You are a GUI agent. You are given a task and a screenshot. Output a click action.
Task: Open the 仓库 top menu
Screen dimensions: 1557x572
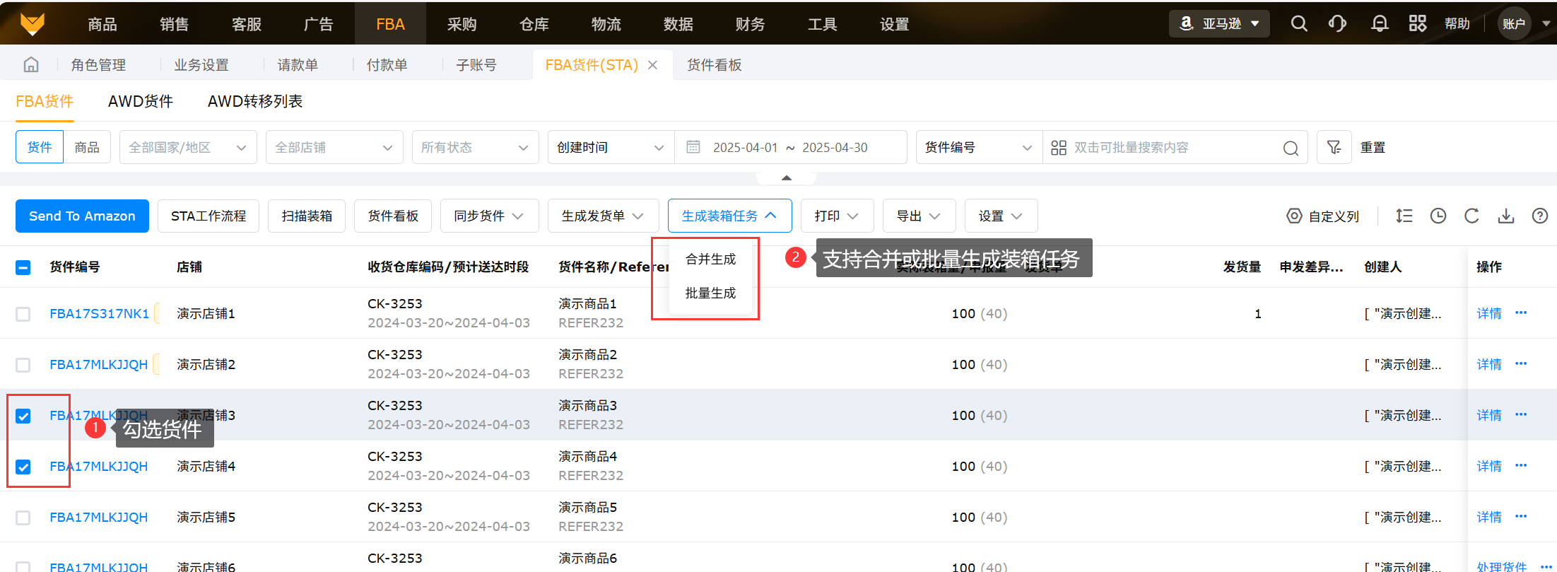pyautogui.click(x=534, y=24)
